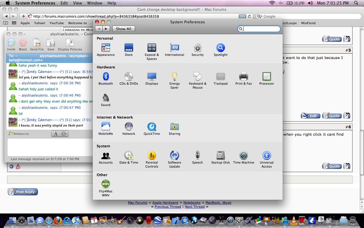Edit the forum post
This screenshot has width=364, height=228.
(311, 116)
